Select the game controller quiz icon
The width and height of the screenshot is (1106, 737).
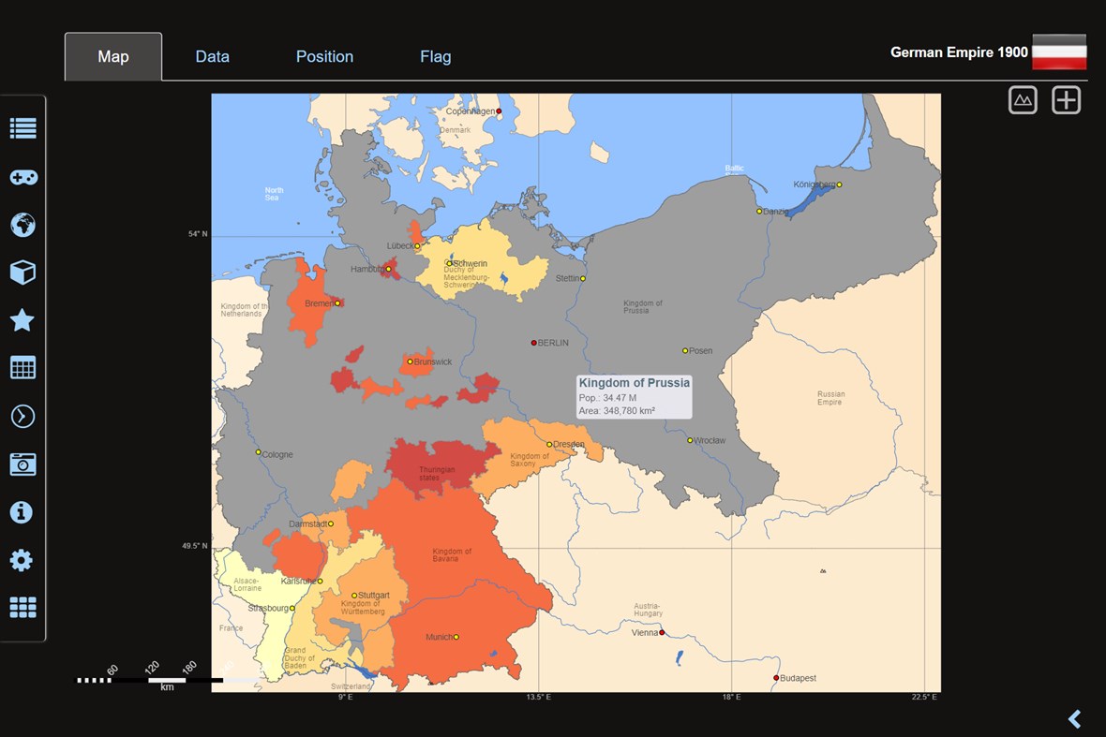[x=22, y=177]
